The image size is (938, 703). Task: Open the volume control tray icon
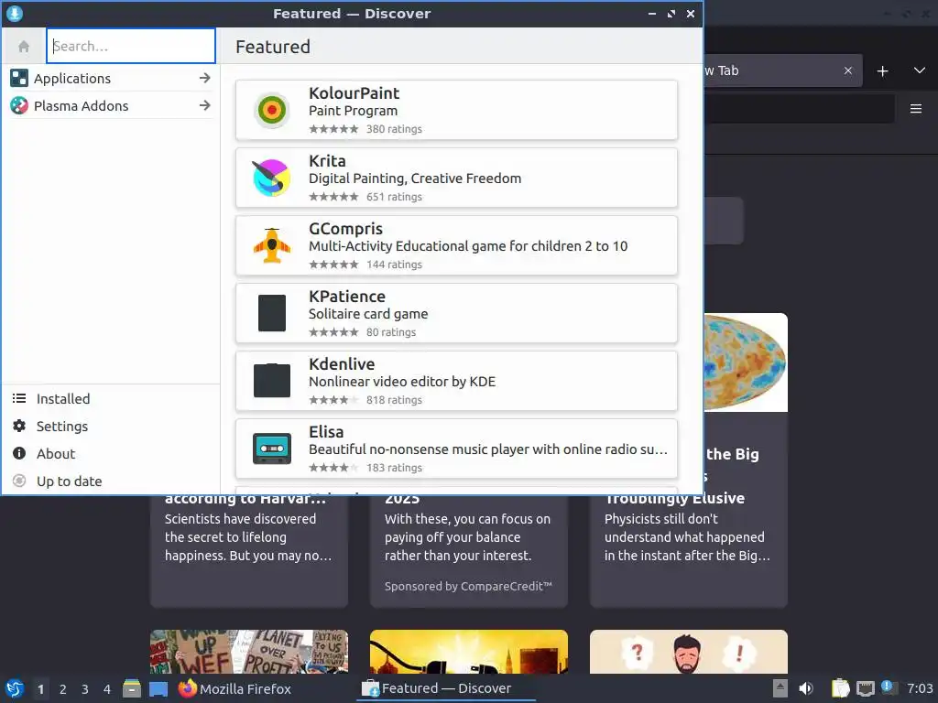[806, 688]
